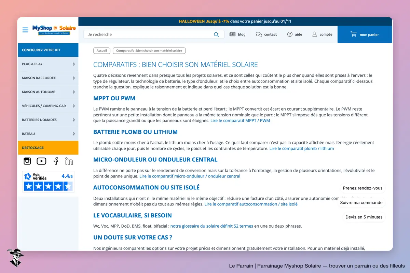Click the compte user icon
This screenshot has height=273, width=410.
click(315, 34)
